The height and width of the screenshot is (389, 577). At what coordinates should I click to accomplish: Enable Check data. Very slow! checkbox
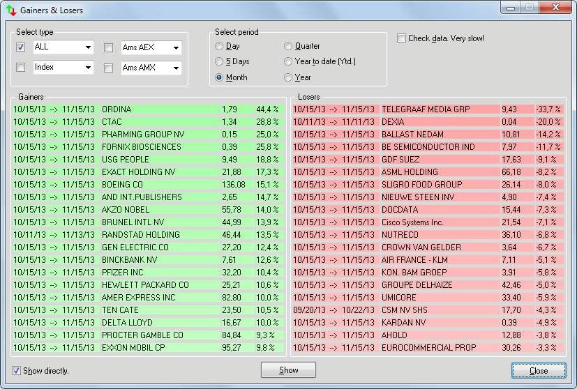[x=401, y=38]
